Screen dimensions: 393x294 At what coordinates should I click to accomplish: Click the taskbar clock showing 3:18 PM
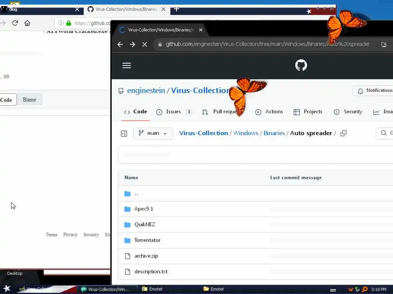379,289
